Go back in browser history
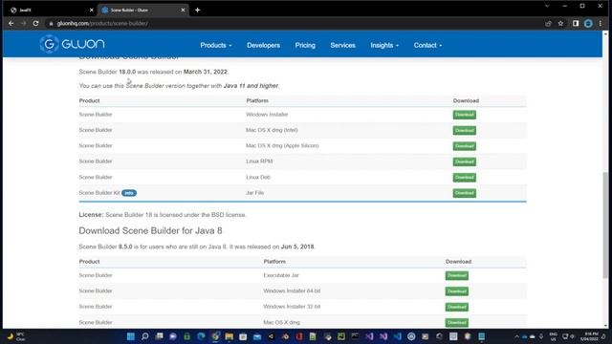Image resolution: width=612 pixels, height=344 pixels. point(11,23)
